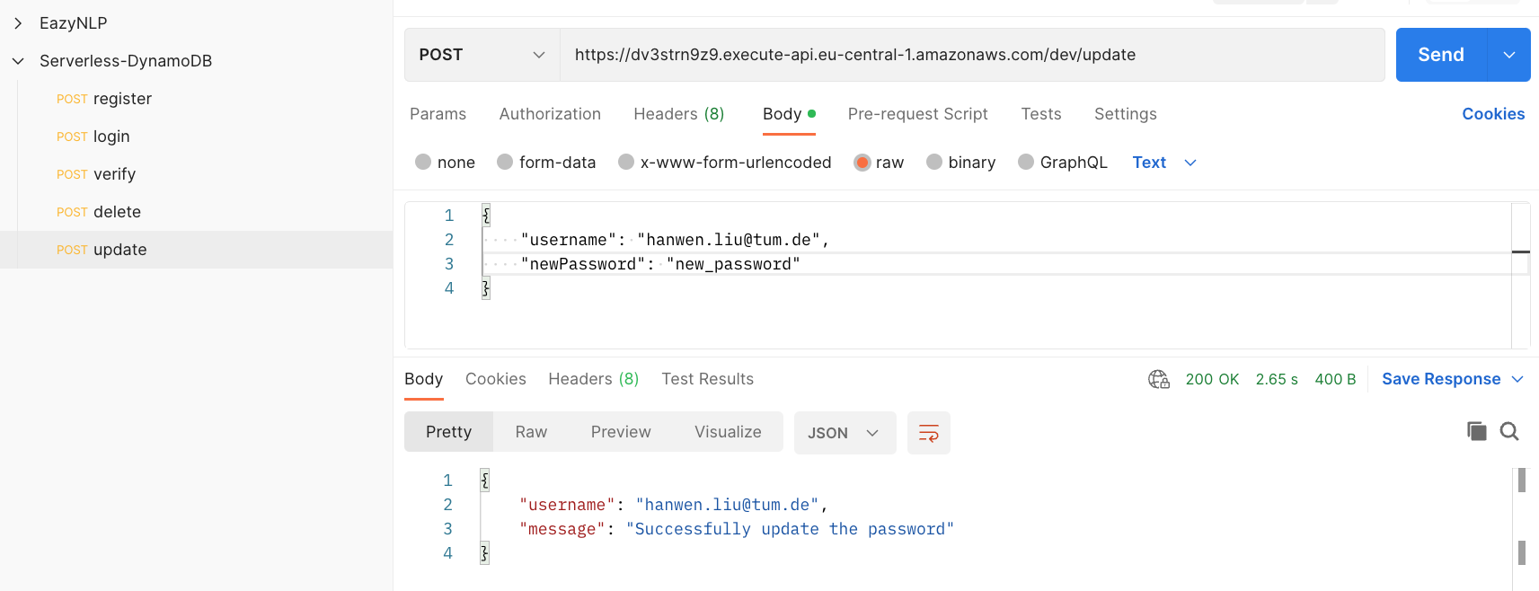1539x591 pixels.
Task: Select the 'none' body type radio
Action: pos(423,162)
